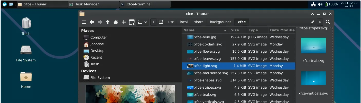
Task: Open the view mode dropdown
Action: pos(142,22)
